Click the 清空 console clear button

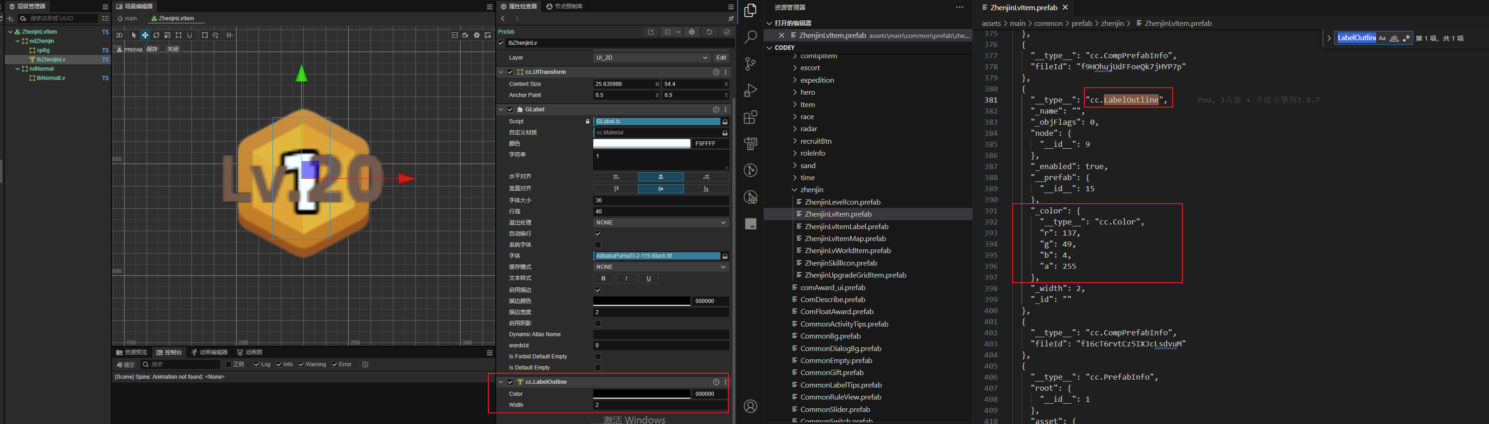tap(126, 365)
